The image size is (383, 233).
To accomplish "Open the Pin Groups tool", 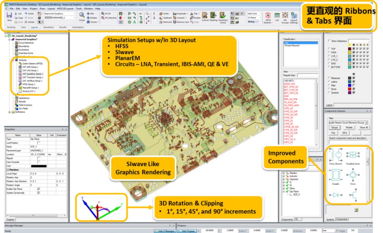I will pyautogui.click(x=285, y=18).
